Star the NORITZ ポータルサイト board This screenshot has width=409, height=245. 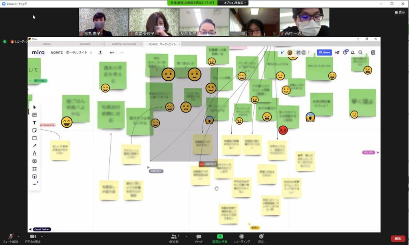click(x=91, y=53)
